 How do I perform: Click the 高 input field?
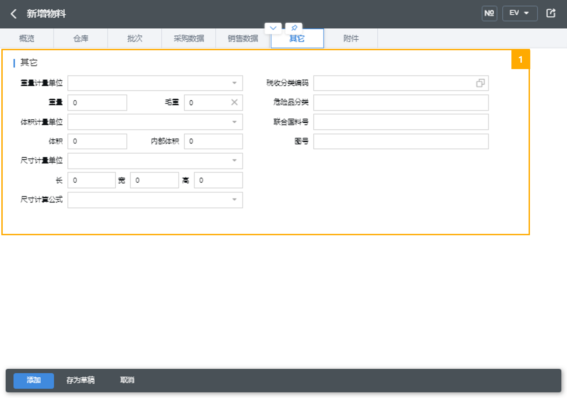pos(218,180)
